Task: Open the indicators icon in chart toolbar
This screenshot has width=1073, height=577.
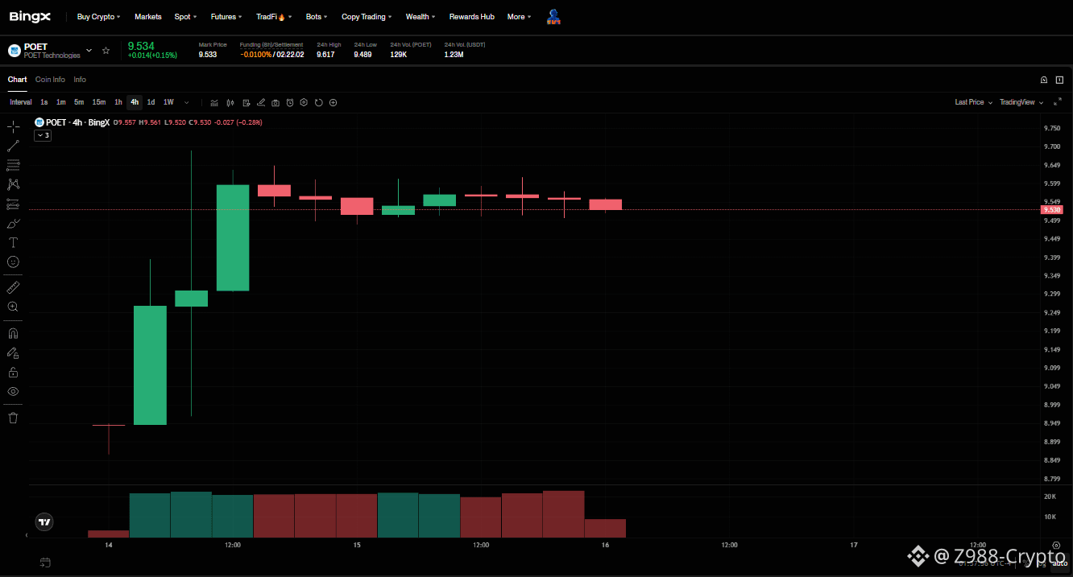Action: coord(214,102)
